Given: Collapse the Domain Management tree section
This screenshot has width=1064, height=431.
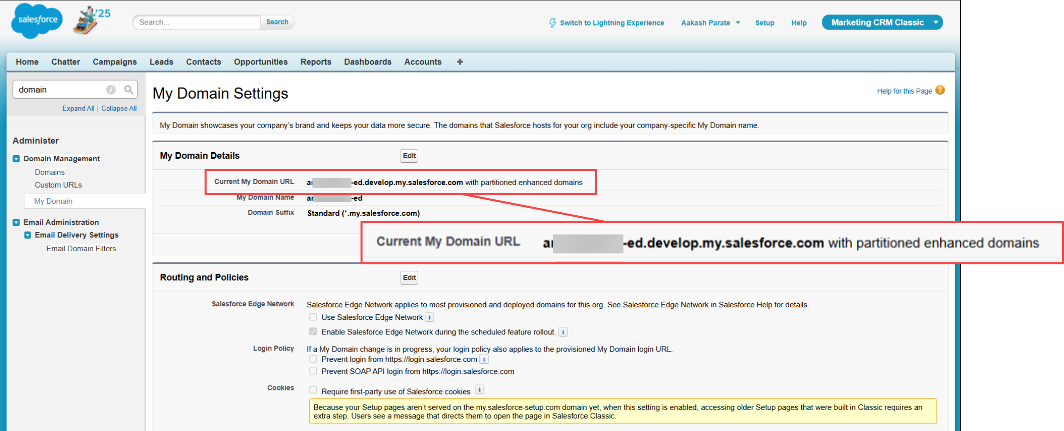Looking at the screenshot, I should (16, 159).
